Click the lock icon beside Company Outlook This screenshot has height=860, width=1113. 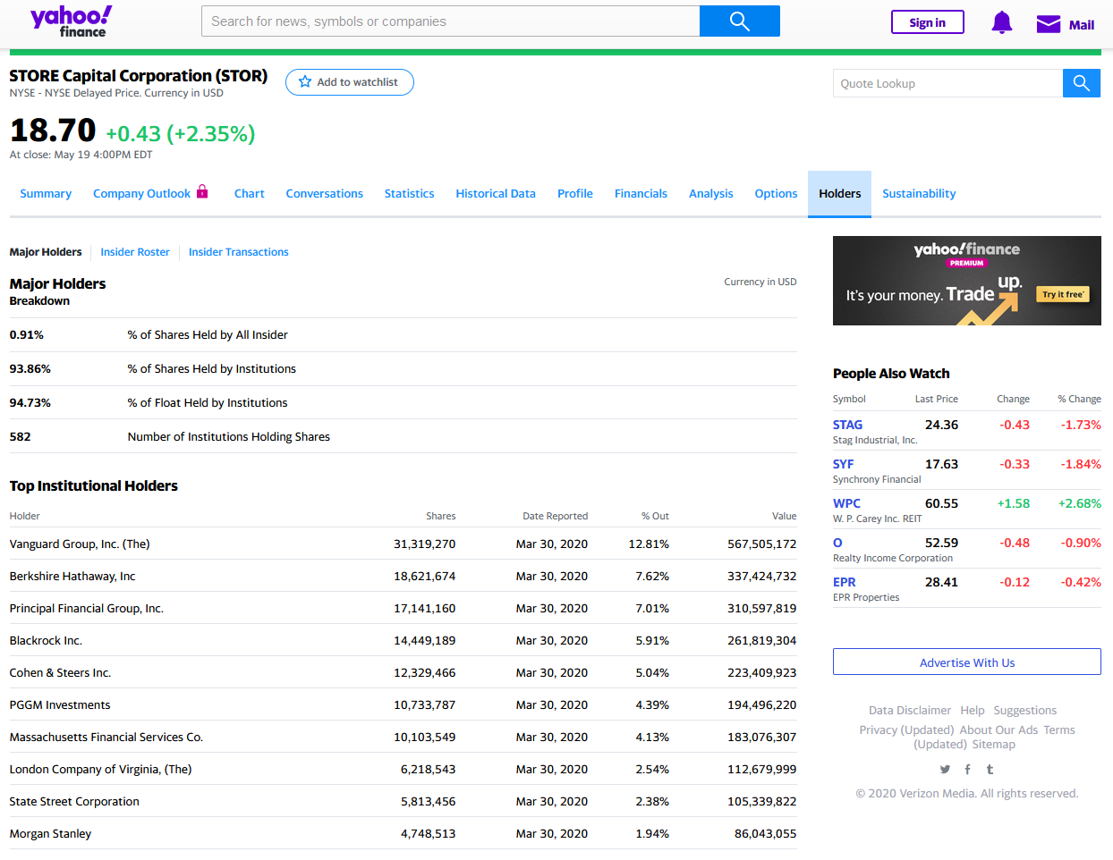point(202,191)
